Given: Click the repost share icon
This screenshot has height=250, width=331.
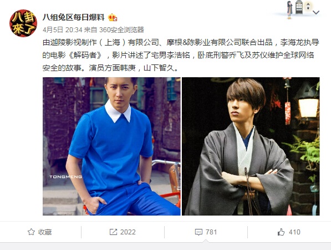Looking at the screenshot, I should pos(113,232).
